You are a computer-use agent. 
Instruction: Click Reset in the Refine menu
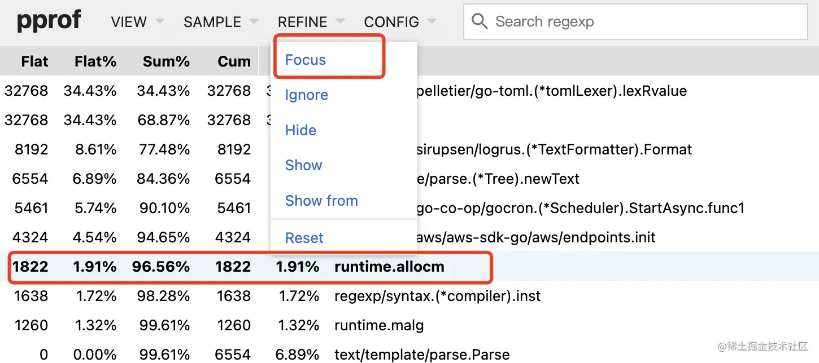[x=304, y=238]
